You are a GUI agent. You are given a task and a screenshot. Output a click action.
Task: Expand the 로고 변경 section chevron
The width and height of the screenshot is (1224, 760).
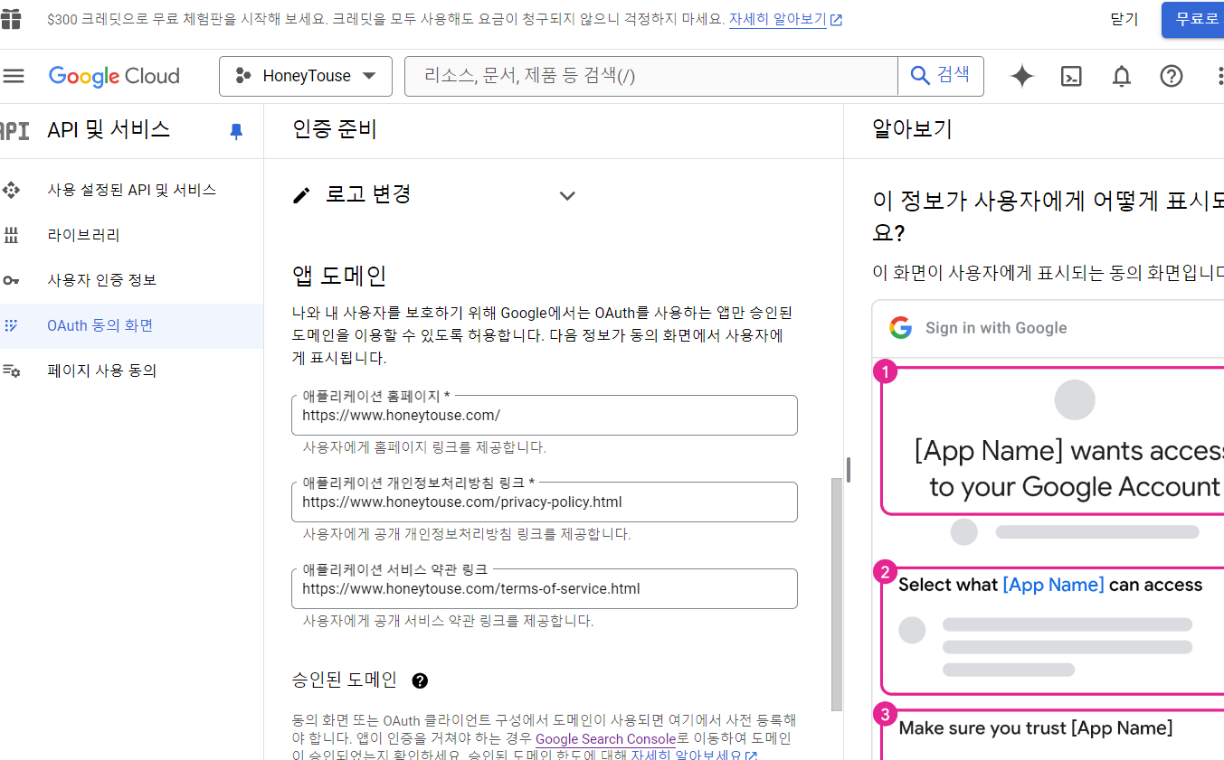(x=567, y=195)
